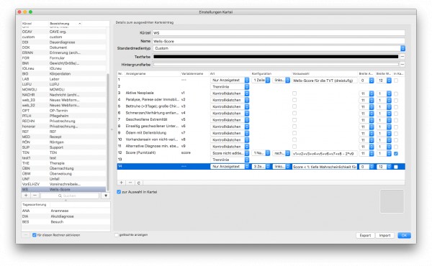Viewport: 432px width, 266px height.
Task: Step Breite W value 12 in row 1
Action: (389, 81)
